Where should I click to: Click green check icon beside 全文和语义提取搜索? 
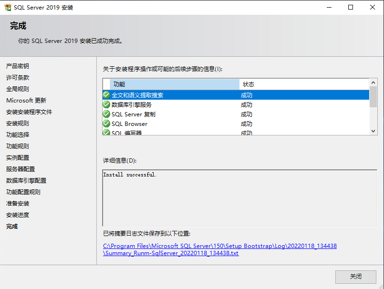coord(106,95)
